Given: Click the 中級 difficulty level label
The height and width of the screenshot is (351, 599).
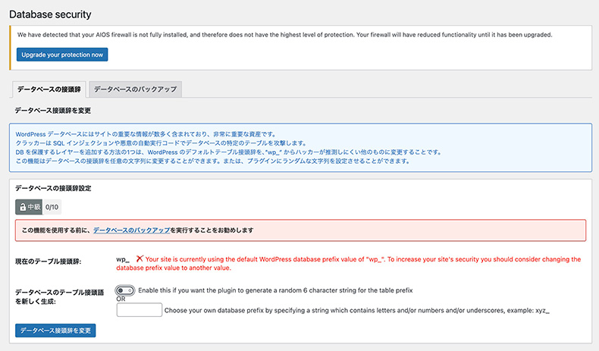Looking at the screenshot, I should tap(34, 206).
